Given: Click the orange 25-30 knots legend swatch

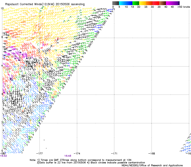Looking at the screenshot, I should (x=149, y=3).
